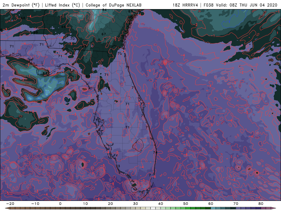Click the 73 dewpoint value in southwest Florida
This screenshot has height=210, width=281.
tap(118, 166)
